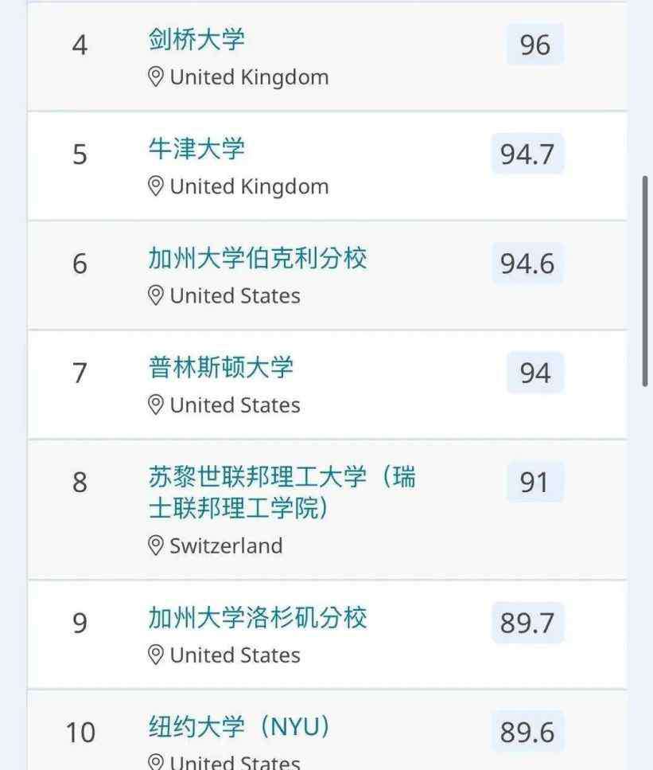Click location pin under 纽约大学

156,762
